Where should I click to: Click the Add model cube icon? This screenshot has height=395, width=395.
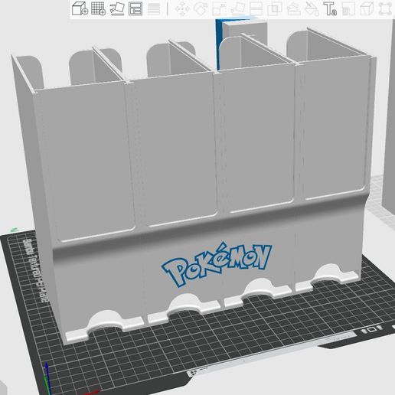[x=80, y=8]
